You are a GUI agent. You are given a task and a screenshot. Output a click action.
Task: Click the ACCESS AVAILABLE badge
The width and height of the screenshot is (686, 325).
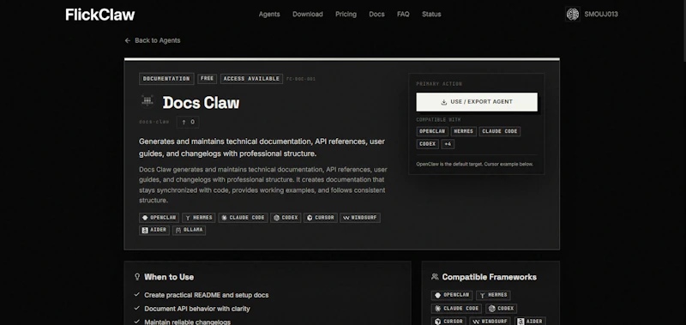[251, 79]
